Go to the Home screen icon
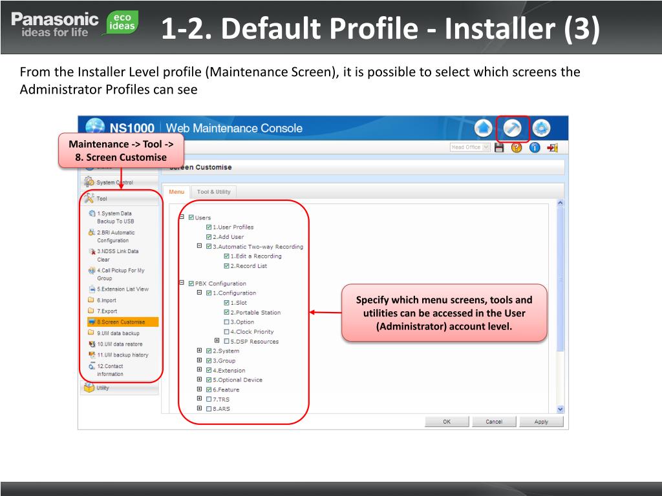Image resolution: width=662 pixels, height=496 pixels. pyautogui.click(x=484, y=129)
